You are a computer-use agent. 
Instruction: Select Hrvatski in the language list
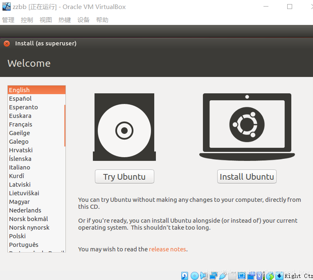[36, 150]
